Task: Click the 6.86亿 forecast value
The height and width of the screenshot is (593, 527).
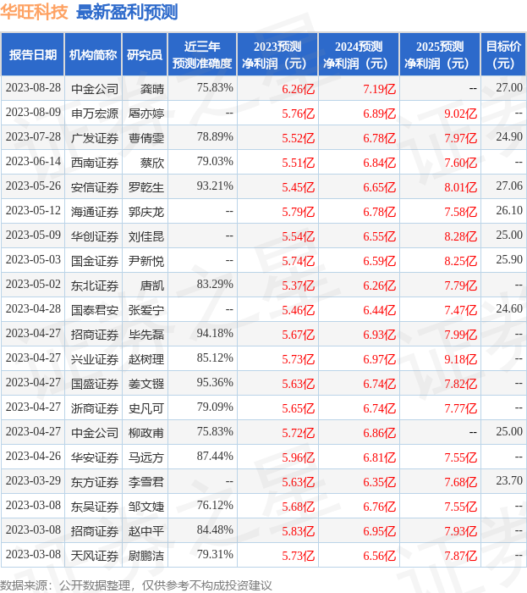Action: click(x=380, y=433)
